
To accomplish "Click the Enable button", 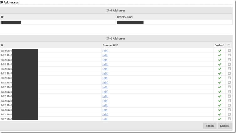I will click(210, 126).
